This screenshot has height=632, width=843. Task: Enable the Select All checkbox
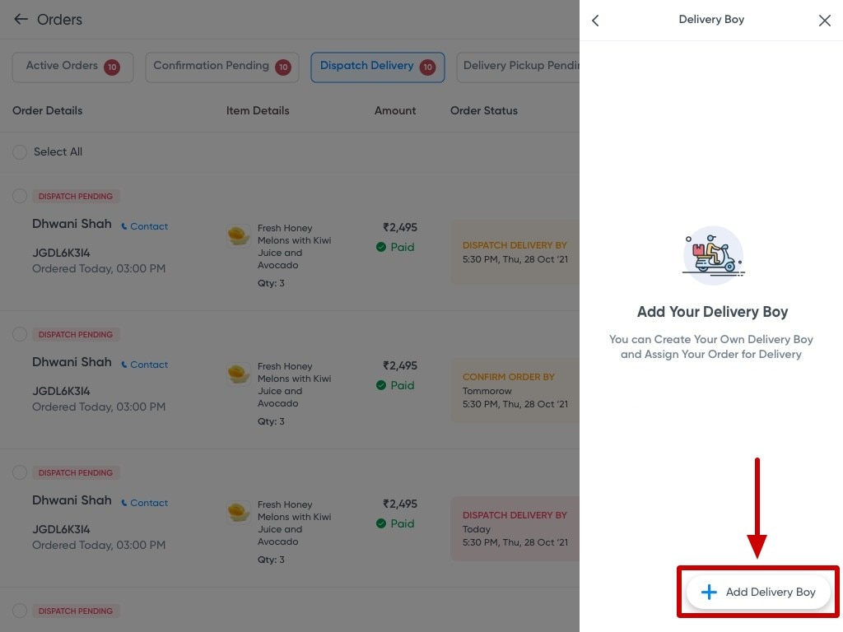(19, 151)
